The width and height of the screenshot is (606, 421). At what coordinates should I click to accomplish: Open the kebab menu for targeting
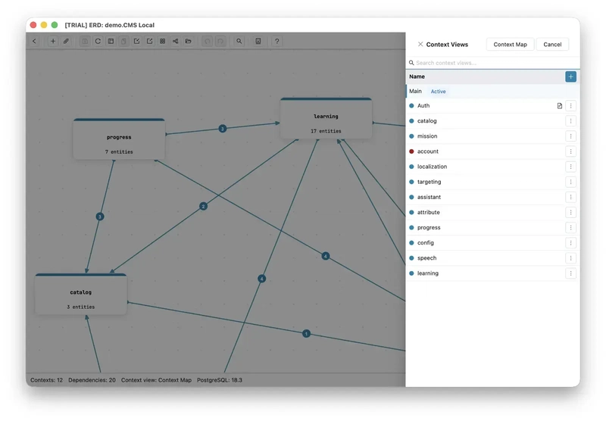[570, 182]
